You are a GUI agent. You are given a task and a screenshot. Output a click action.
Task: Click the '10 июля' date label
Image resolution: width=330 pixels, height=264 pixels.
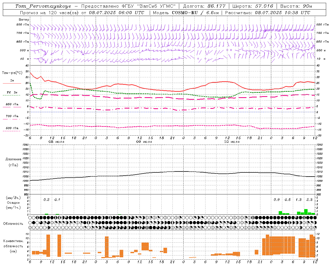click(x=232, y=142)
